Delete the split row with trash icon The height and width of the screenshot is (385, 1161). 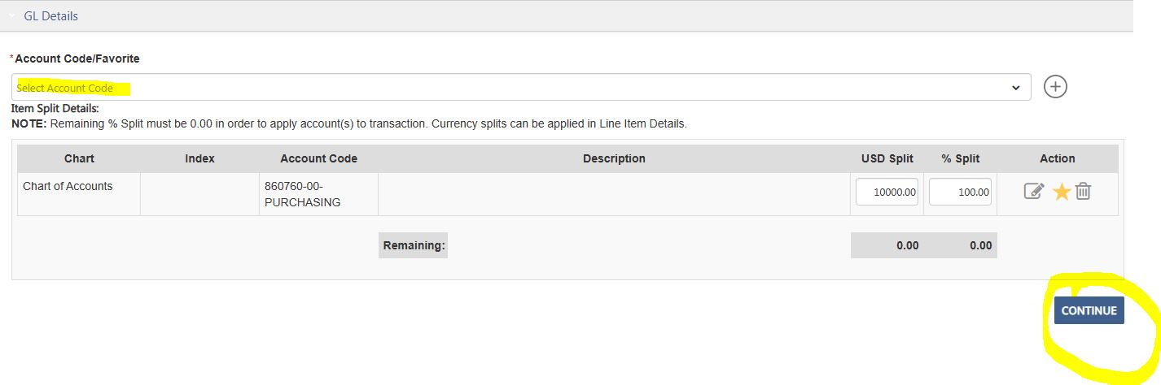pyautogui.click(x=1083, y=192)
